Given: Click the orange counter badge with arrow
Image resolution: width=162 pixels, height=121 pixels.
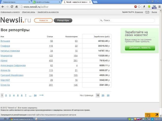Looking at the screenshot, I should 152,115.
